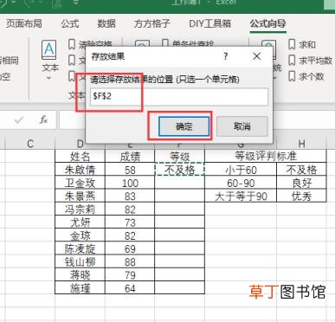Click the $F$2 result location input field

[179, 96]
